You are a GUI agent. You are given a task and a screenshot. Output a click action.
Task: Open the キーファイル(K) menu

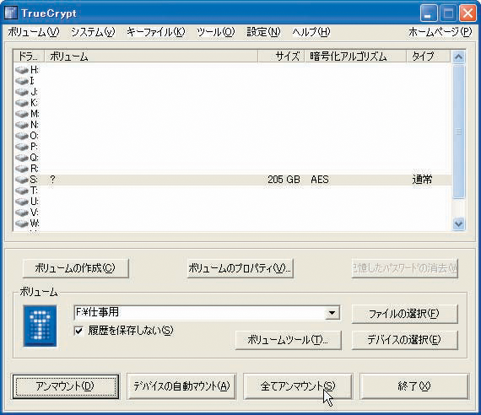[x=156, y=32]
